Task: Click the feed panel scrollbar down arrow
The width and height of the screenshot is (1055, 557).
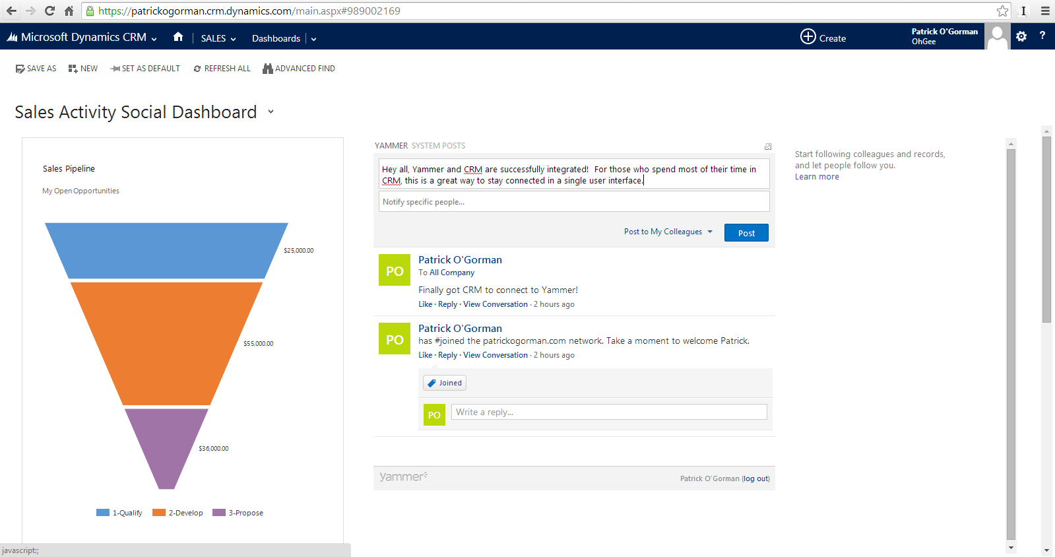Action: (x=1011, y=548)
